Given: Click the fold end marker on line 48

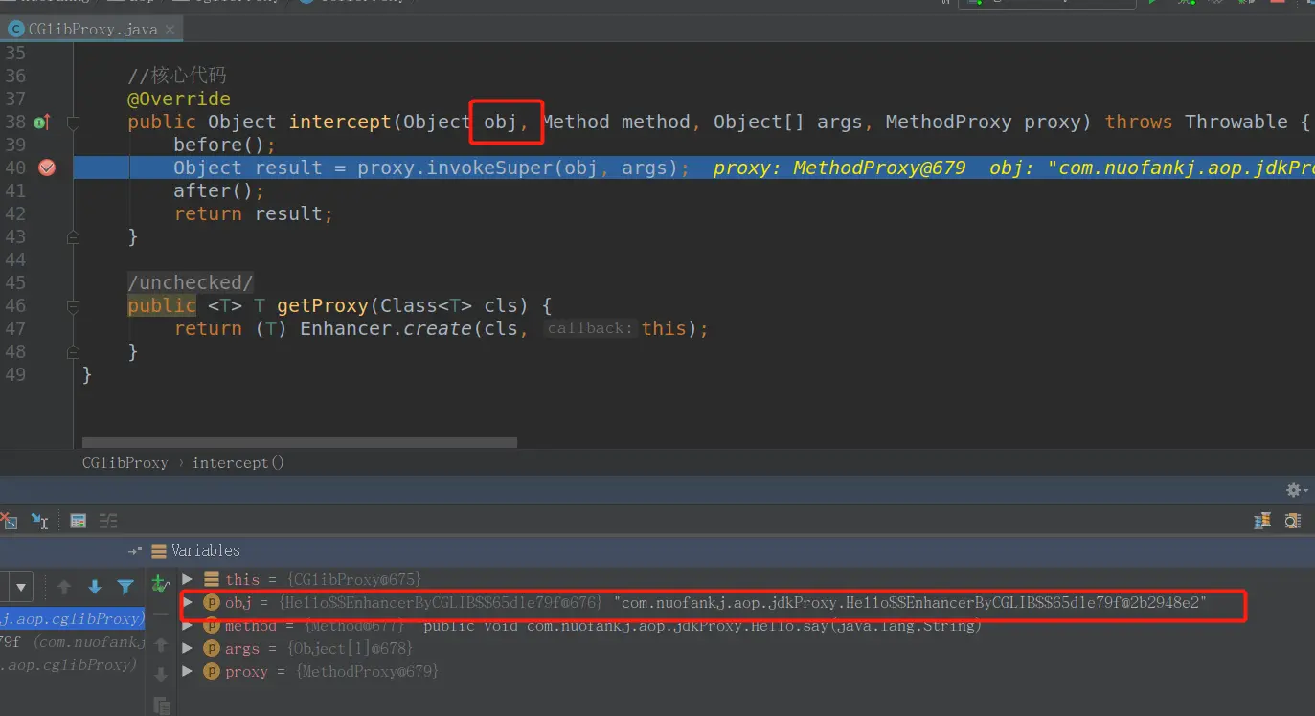Looking at the screenshot, I should pos(73,351).
